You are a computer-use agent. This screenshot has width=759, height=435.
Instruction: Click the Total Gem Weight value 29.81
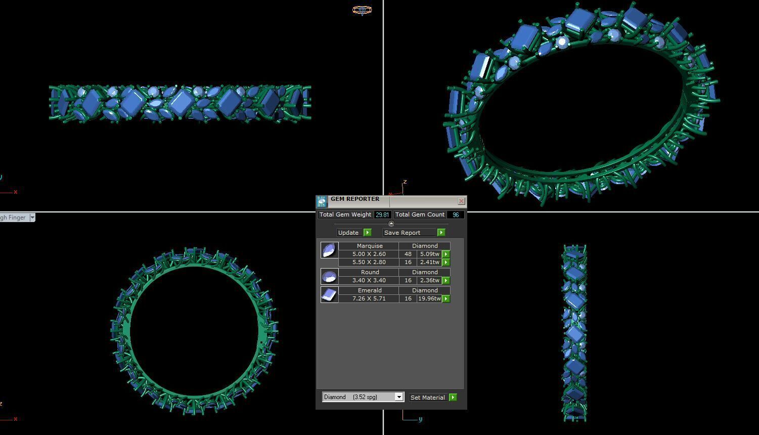point(382,214)
